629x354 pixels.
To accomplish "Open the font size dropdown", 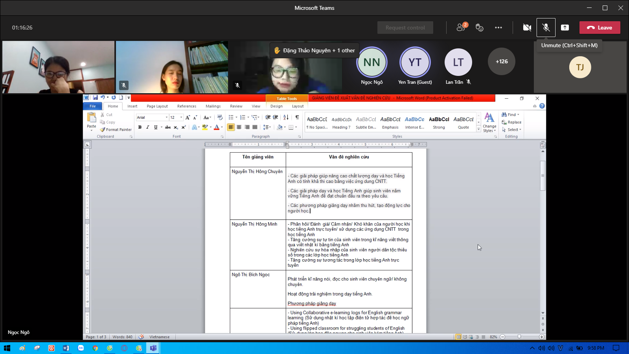I will click(181, 117).
